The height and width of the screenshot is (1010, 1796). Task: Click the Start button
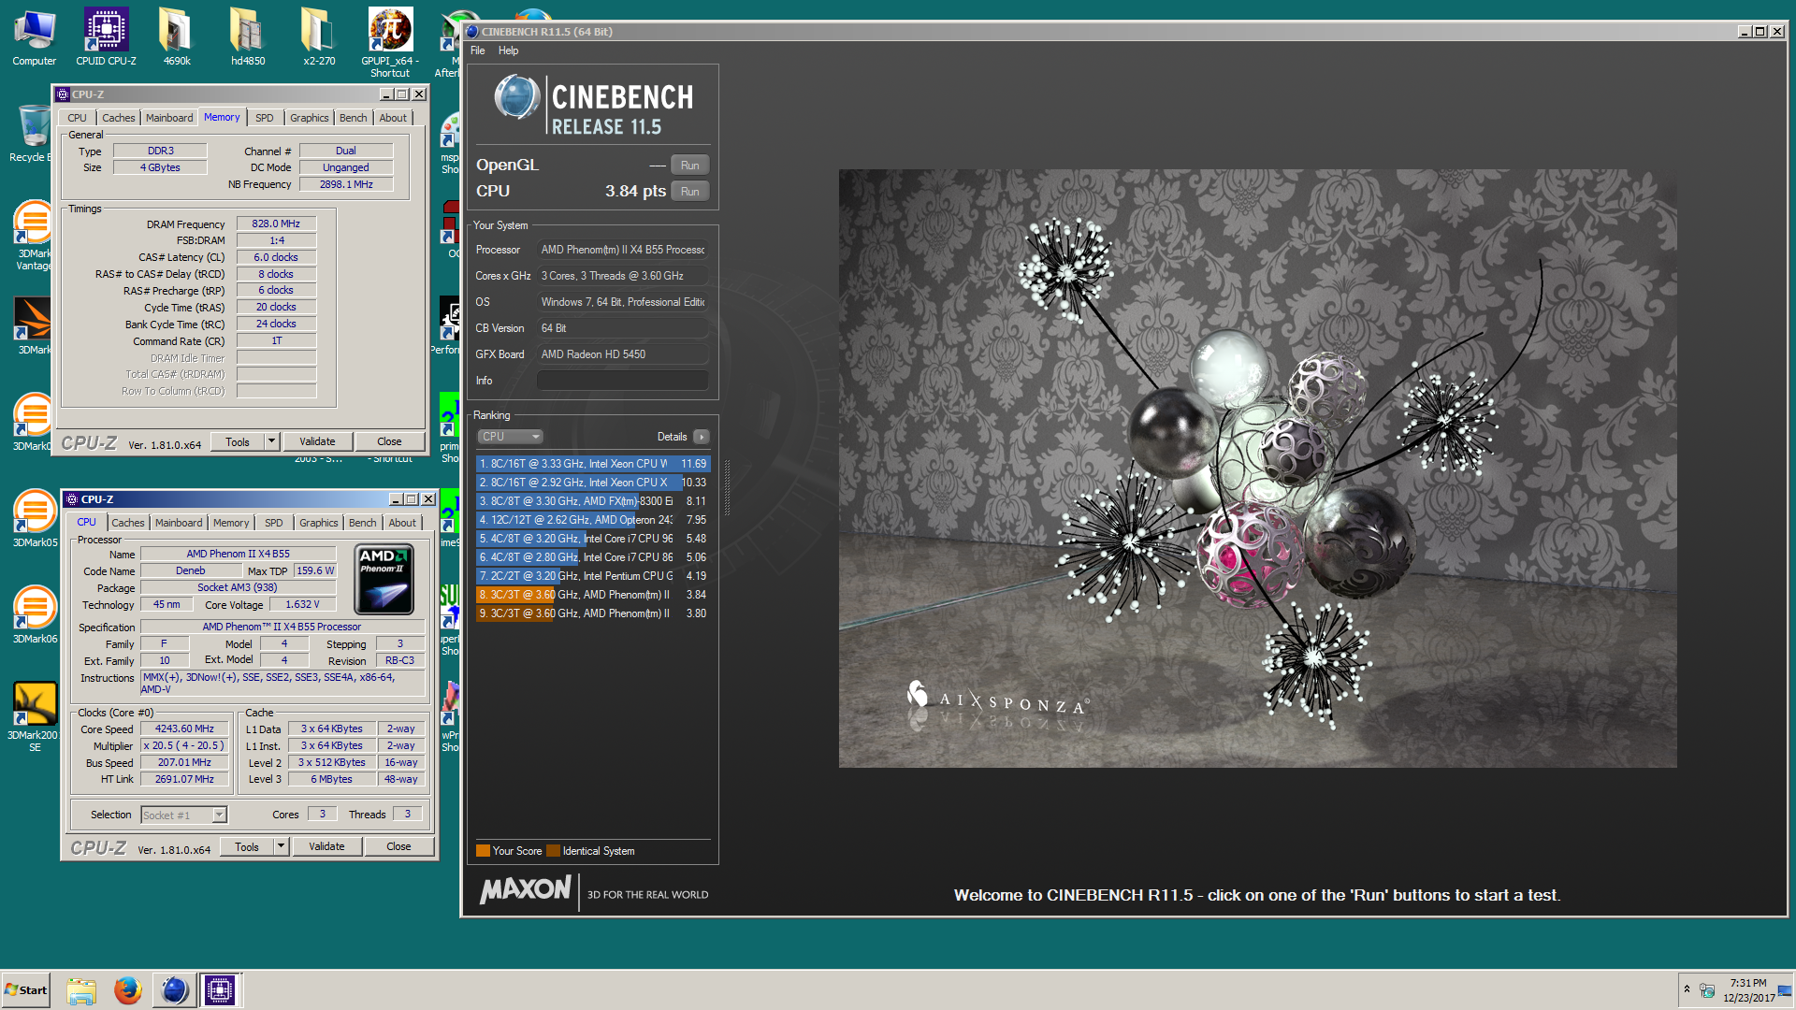26,990
